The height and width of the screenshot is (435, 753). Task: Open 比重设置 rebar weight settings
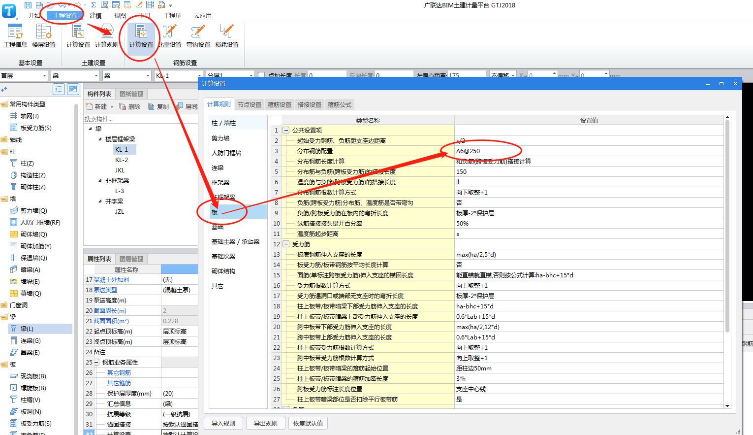point(170,36)
